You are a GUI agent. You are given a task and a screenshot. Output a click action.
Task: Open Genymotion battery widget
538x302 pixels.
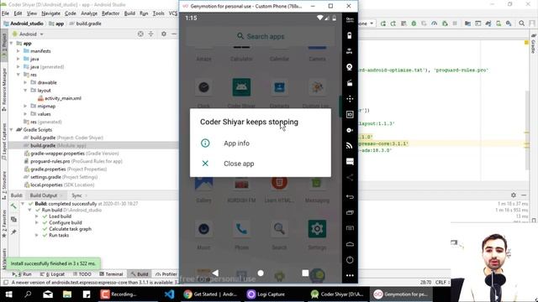click(x=350, y=35)
